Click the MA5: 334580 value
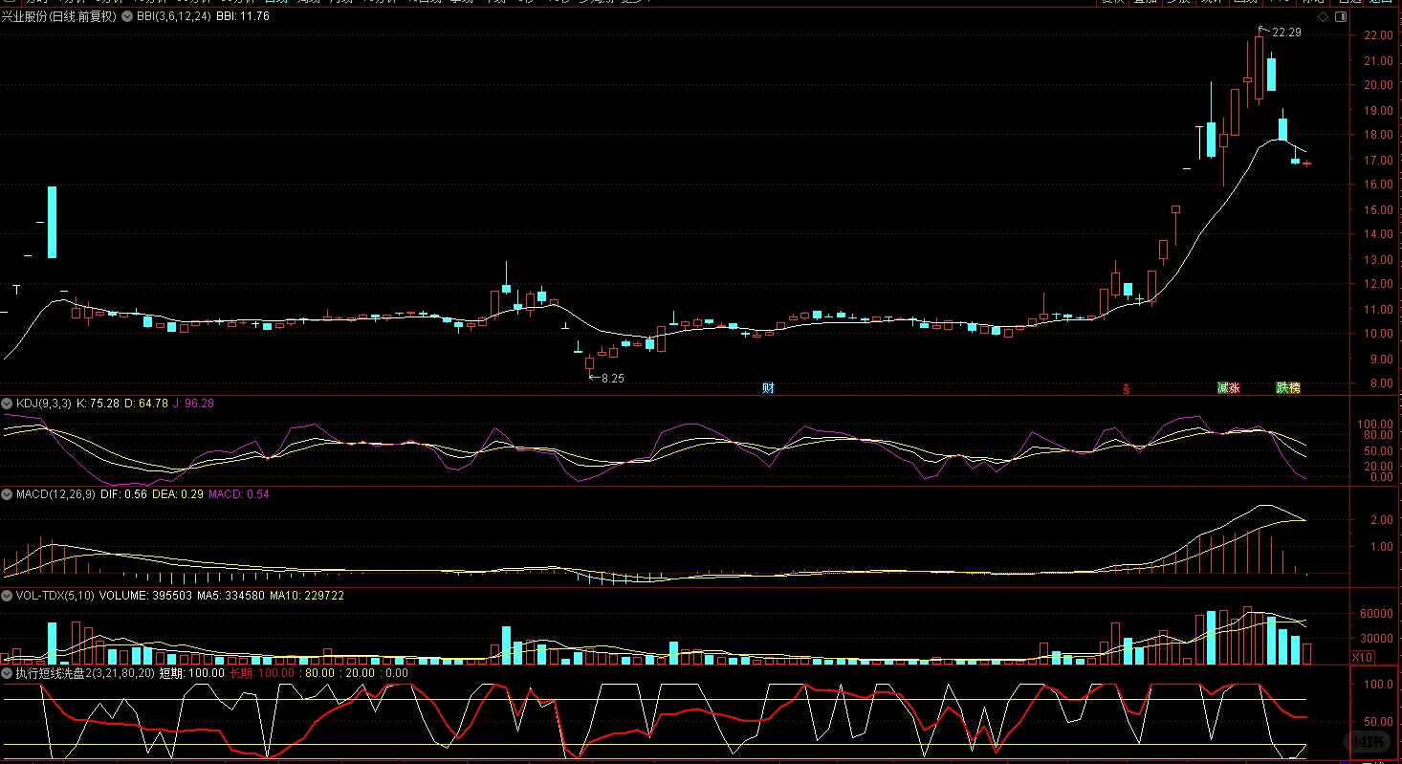 (230, 595)
